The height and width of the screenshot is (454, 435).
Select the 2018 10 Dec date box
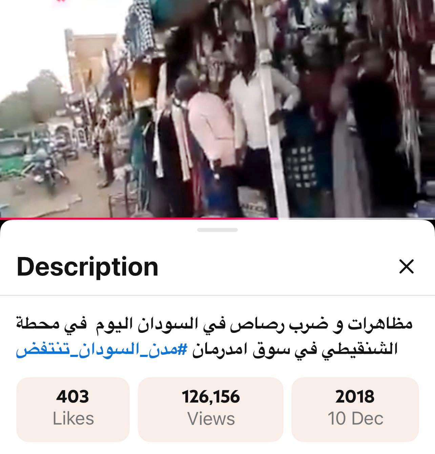(355, 410)
